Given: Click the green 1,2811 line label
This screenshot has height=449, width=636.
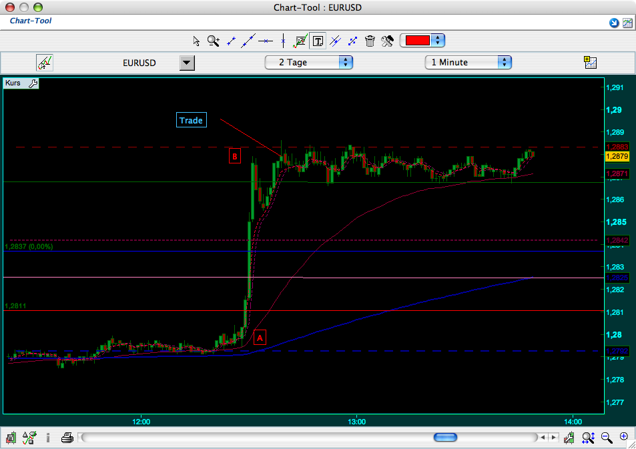Looking at the screenshot, I should click(15, 306).
